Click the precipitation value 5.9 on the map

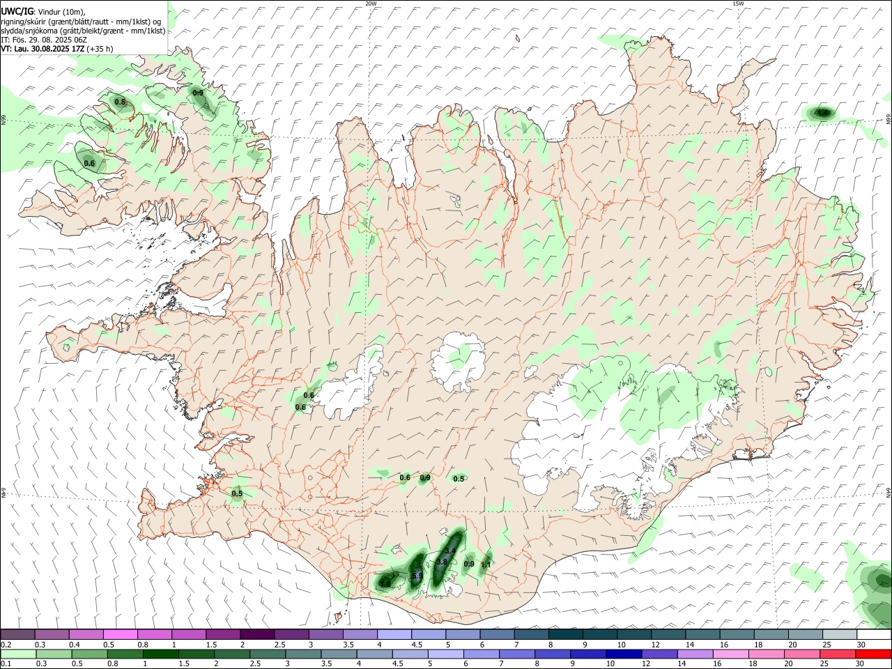pos(417,576)
